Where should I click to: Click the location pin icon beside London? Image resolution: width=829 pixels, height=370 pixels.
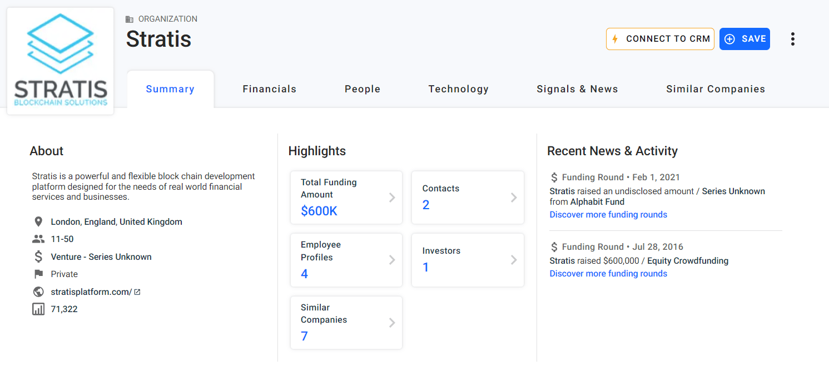click(38, 221)
